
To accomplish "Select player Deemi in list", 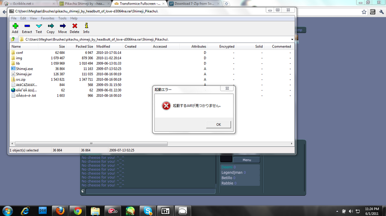I will 240,167.
